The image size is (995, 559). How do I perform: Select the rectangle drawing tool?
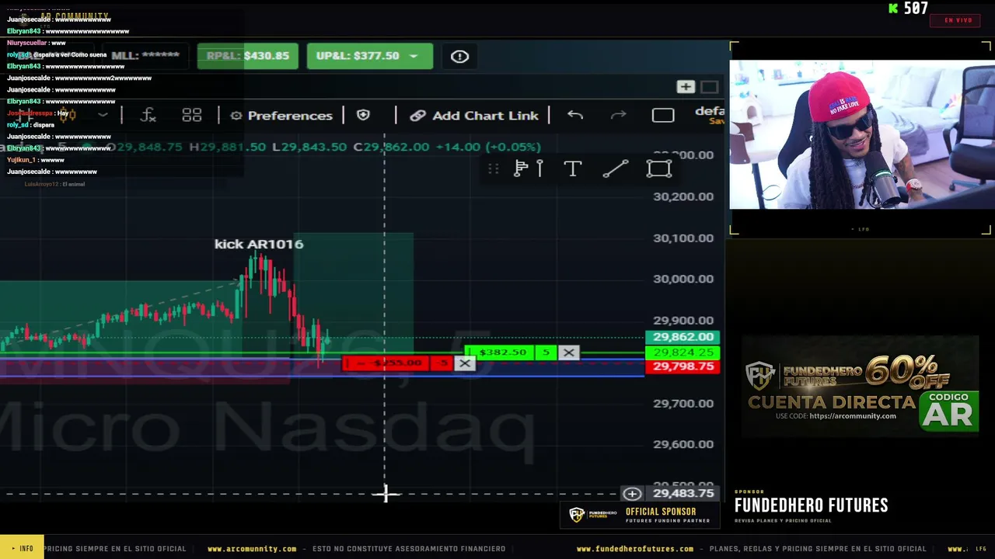tap(659, 168)
